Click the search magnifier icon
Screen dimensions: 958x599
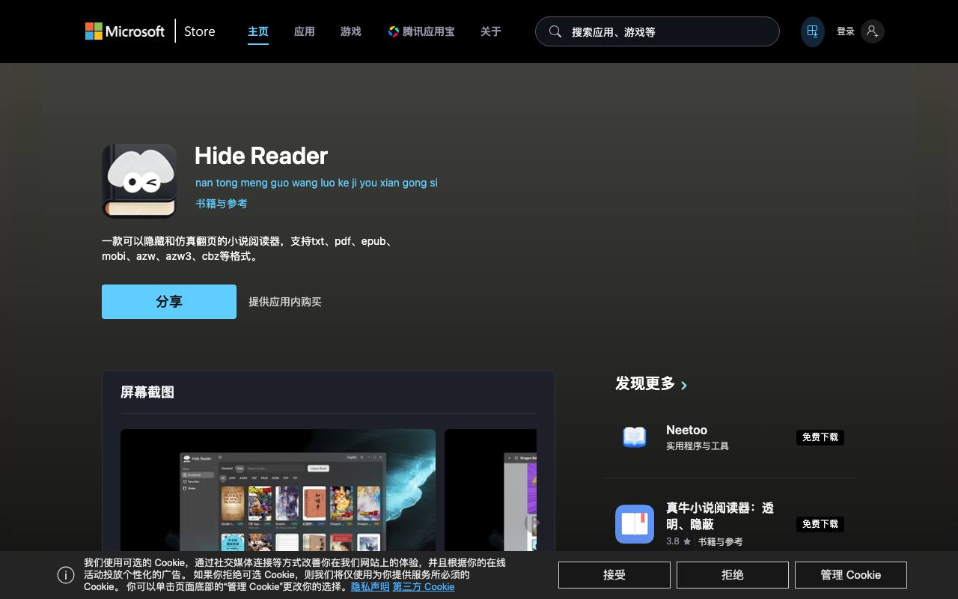(x=555, y=31)
